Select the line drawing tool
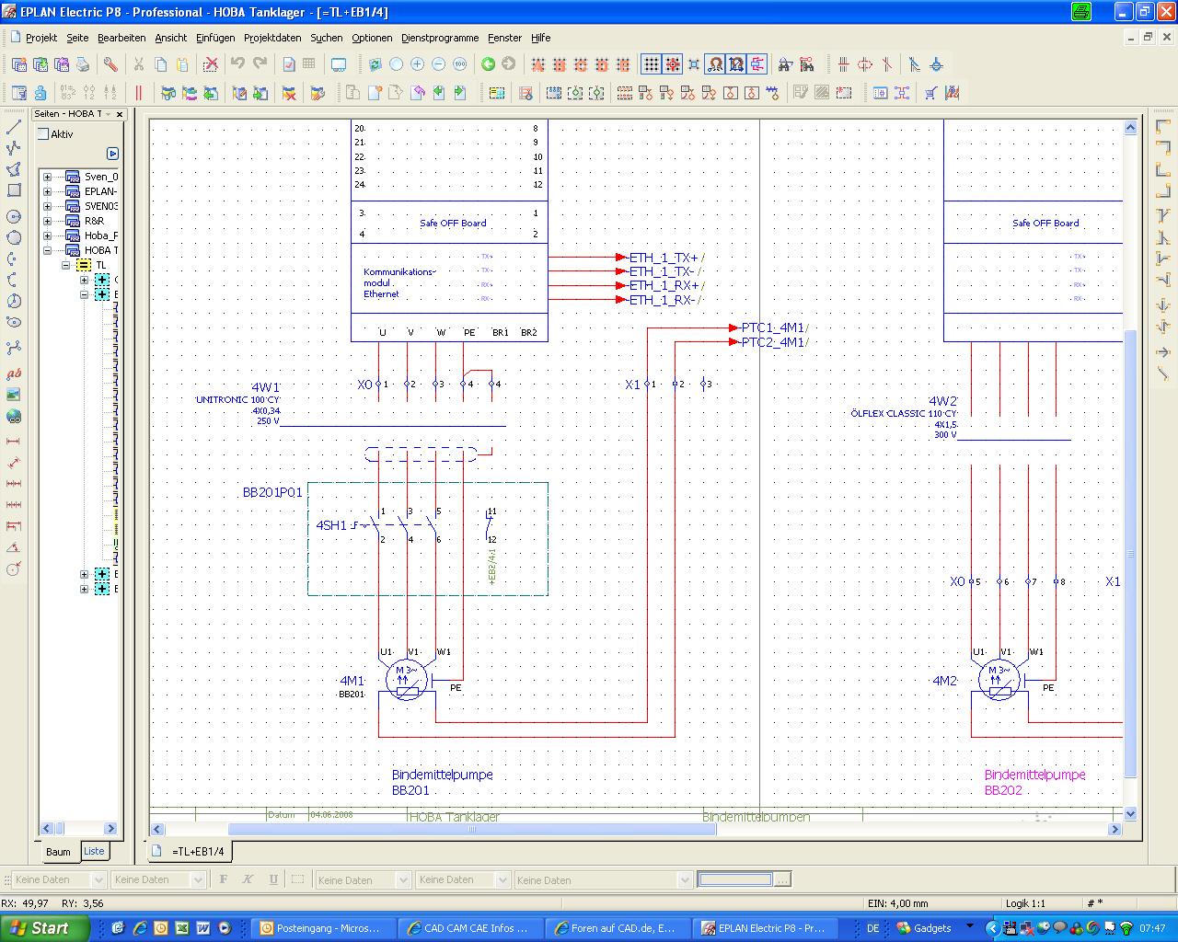The image size is (1178, 942). 14,127
